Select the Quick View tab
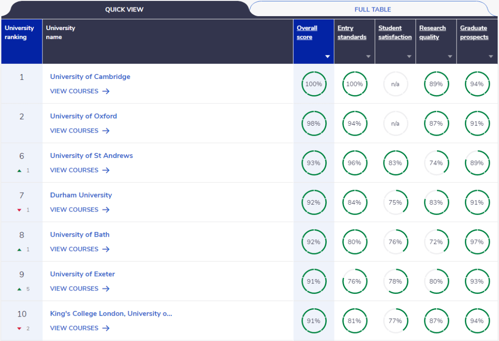Viewport: 499px width, 341px height. (124, 9)
